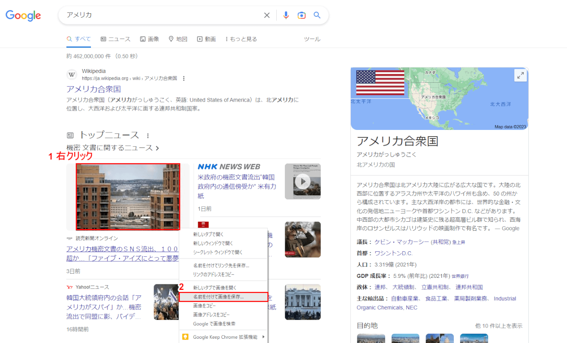Viewport: 567px width, 343px height.
Task: Click the Google logo
Action: pyautogui.click(x=23, y=16)
